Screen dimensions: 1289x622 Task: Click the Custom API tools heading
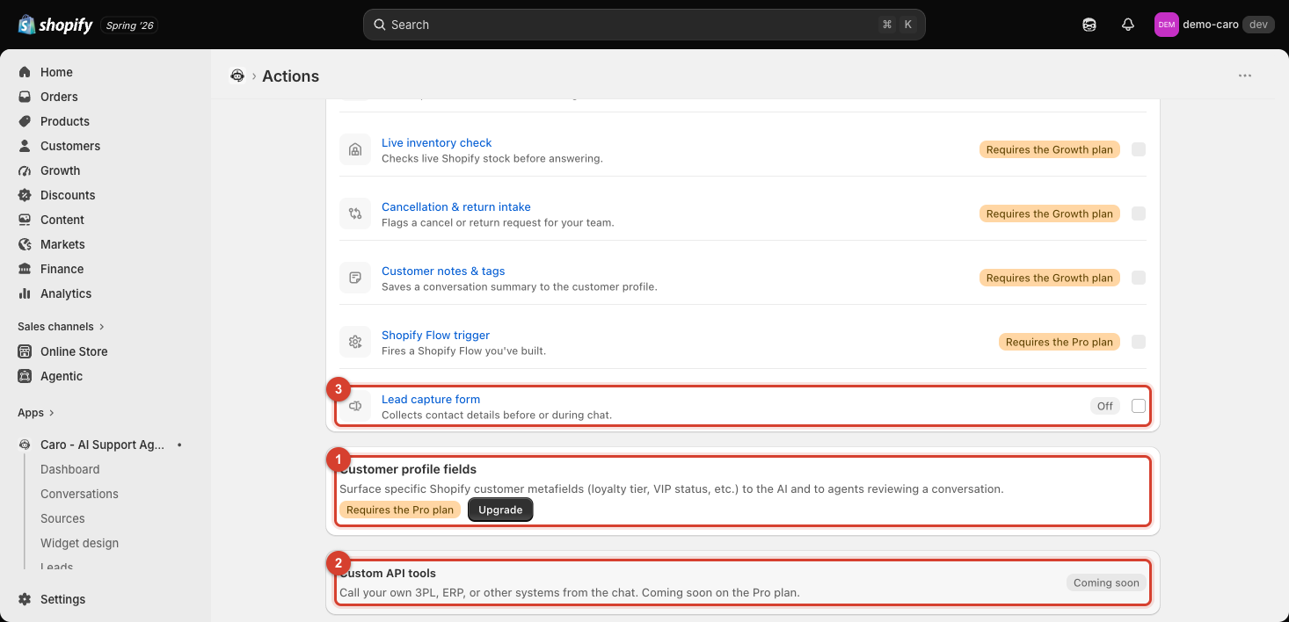[388, 573]
